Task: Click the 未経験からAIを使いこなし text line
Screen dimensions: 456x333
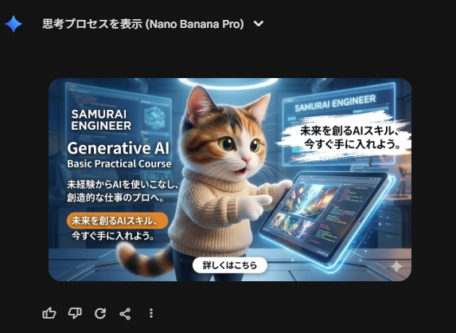Action: (x=122, y=184)
